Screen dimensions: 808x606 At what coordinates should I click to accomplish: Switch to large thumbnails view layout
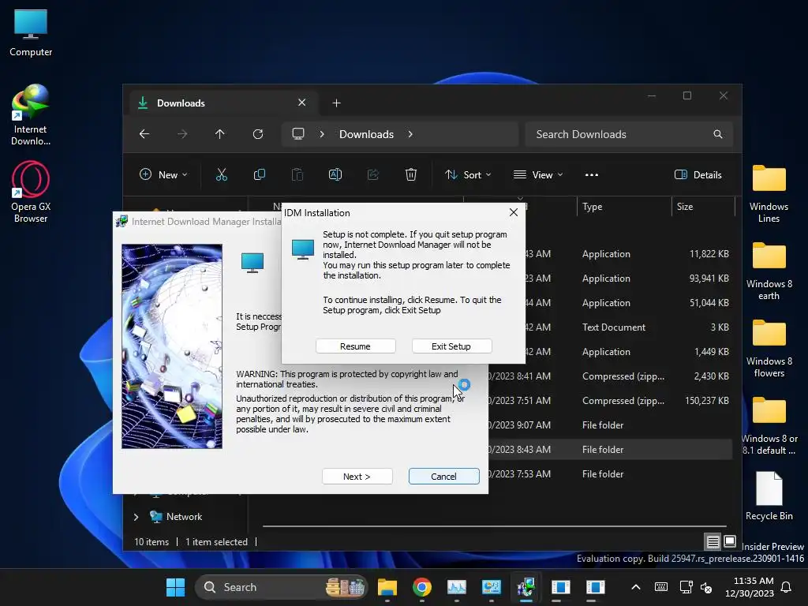pyautogui.click(x=730, y=541)
